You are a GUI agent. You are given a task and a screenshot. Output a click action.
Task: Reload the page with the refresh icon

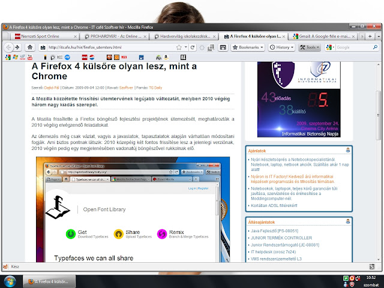click(193, 47)
